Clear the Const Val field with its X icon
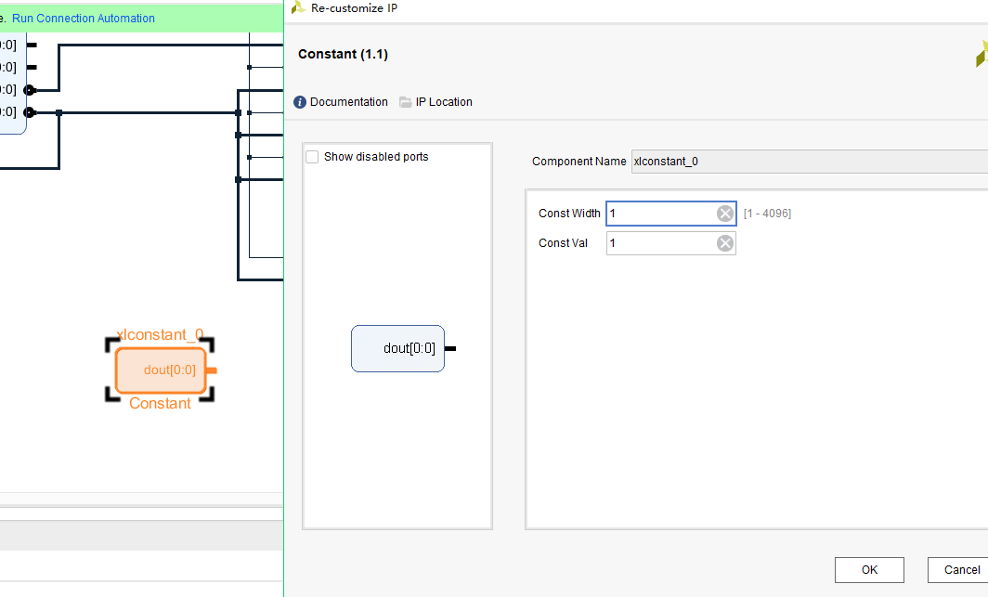This screenshot has height=597, width=988. pos(725,243)
